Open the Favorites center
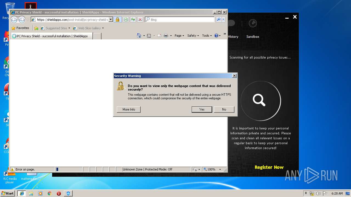351x197 pixels. (20, 28)
